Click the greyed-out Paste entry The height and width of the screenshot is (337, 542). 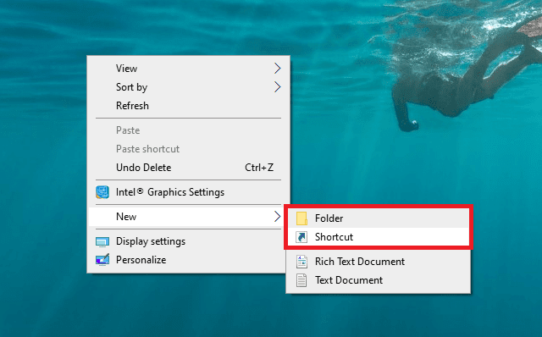point(188,130)
